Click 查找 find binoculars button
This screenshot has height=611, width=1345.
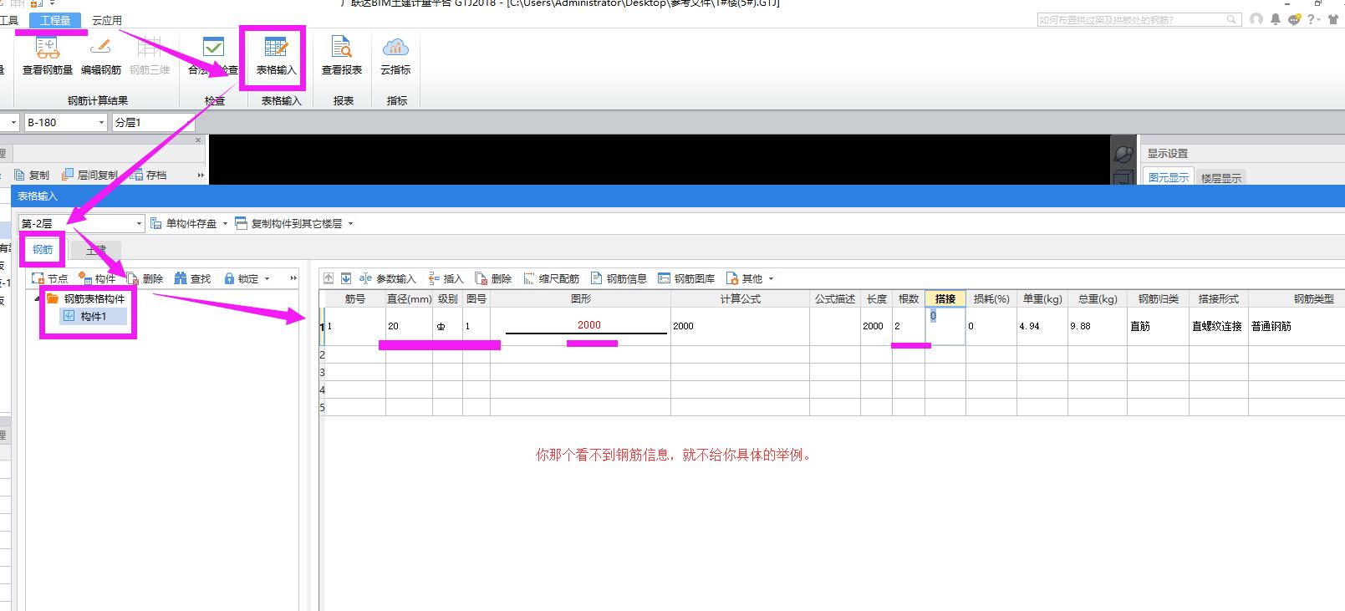coord(192,278)
